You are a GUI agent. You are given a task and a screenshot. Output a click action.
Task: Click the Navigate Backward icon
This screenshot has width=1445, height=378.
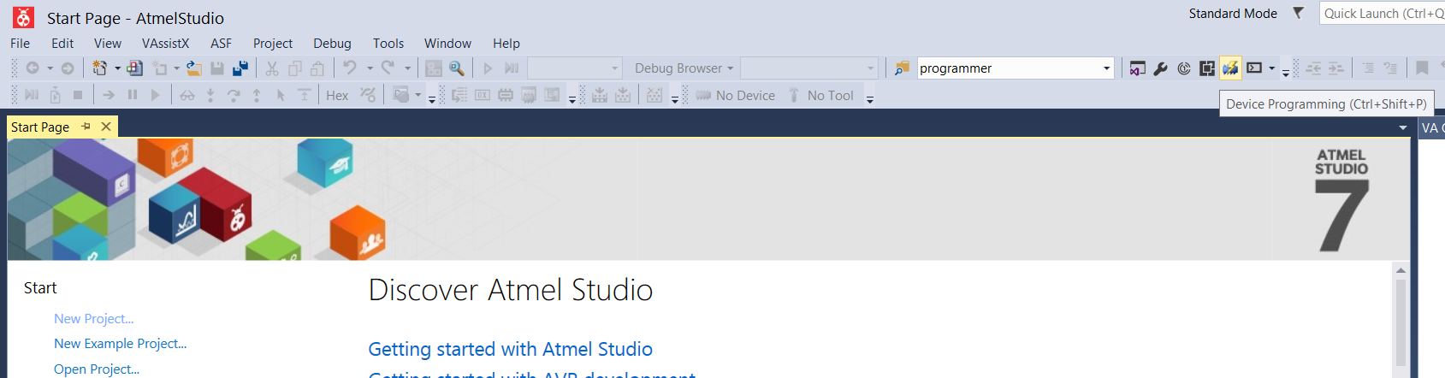click(33, 68)
